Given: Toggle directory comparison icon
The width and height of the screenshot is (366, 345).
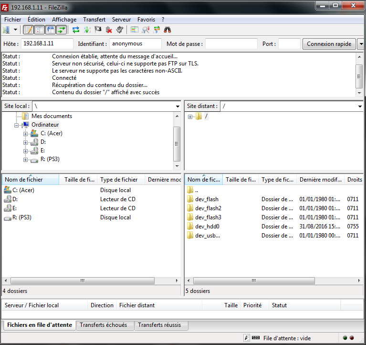Looking at the screenshot, I should [x=134, y=30].
